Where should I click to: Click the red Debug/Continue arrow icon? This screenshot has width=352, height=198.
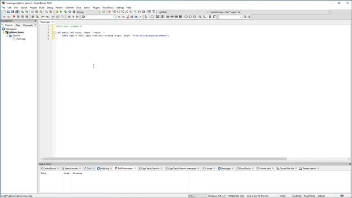coord(109,12)
